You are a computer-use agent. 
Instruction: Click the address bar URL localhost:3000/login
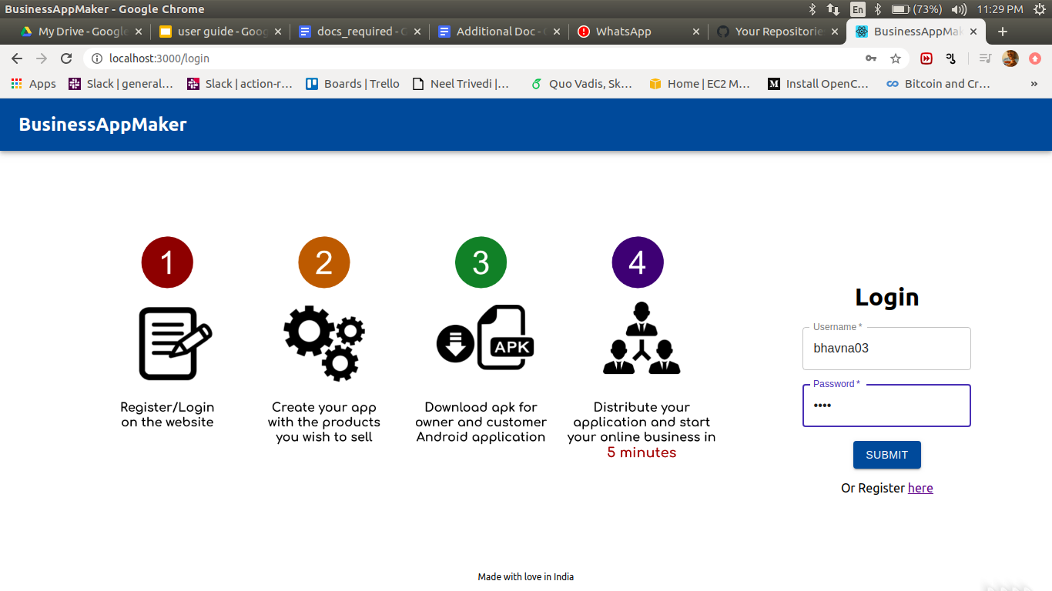click(x=159, y=58)
